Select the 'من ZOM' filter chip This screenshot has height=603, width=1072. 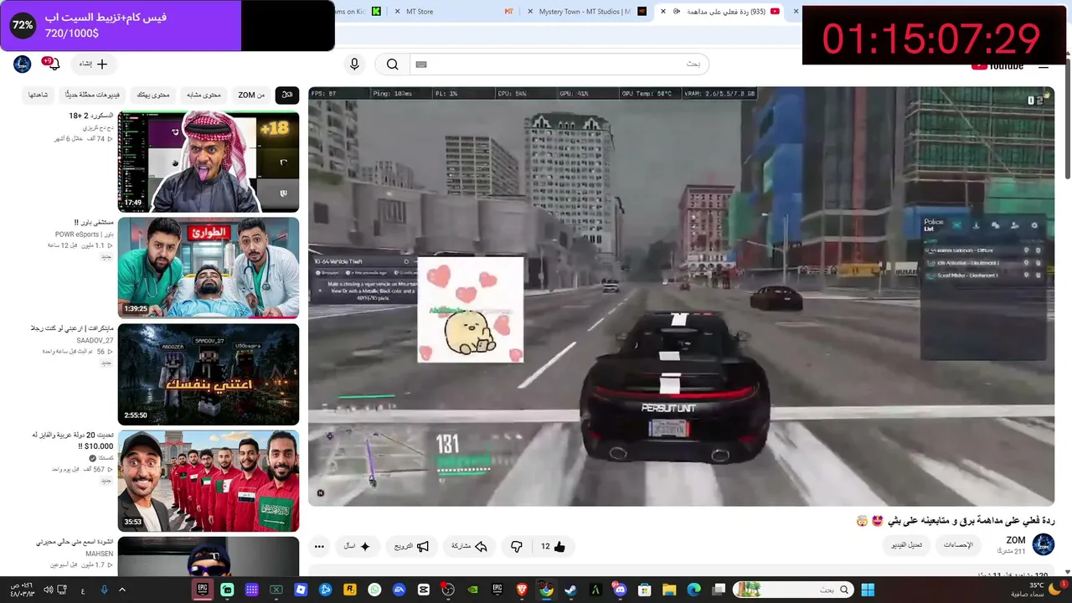pyautogui.click(x=251, y=95)
